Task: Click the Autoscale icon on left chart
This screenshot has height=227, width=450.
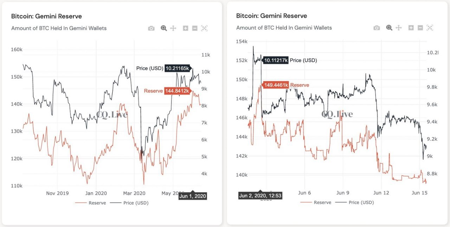Action: 204,28
